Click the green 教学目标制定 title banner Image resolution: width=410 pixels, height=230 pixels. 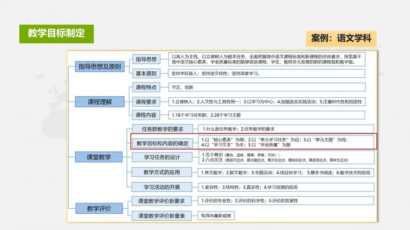tap(56, 34)
